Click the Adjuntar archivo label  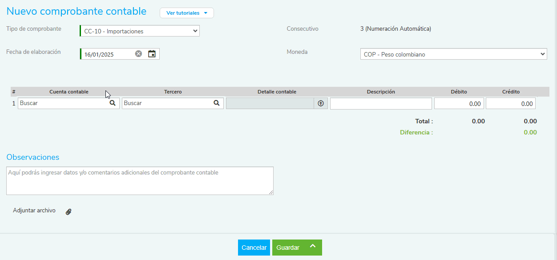34,211
